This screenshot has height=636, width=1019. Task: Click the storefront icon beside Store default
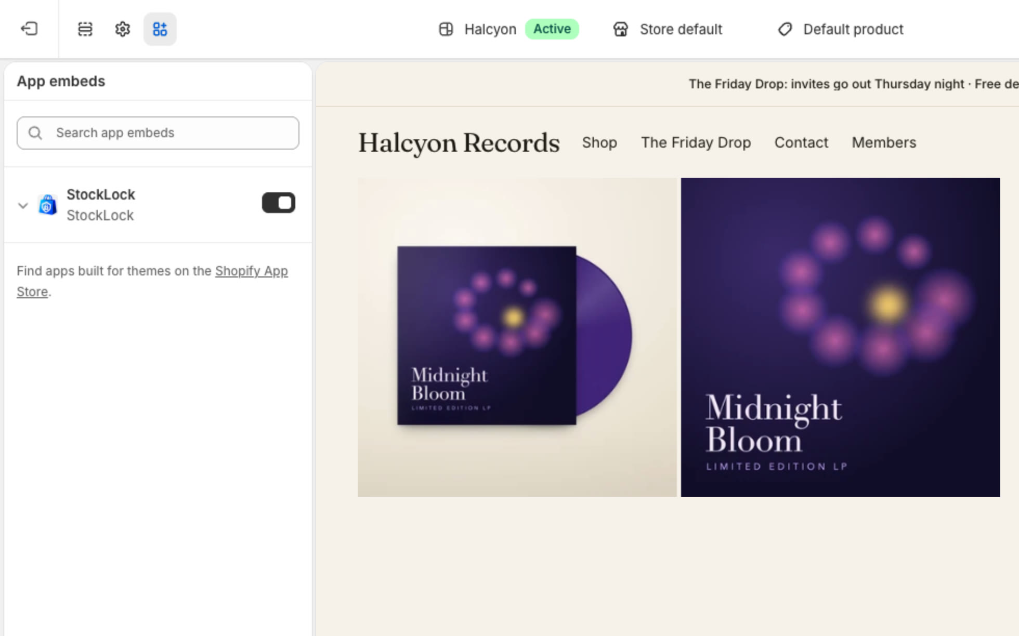click(x=621, y=29)
